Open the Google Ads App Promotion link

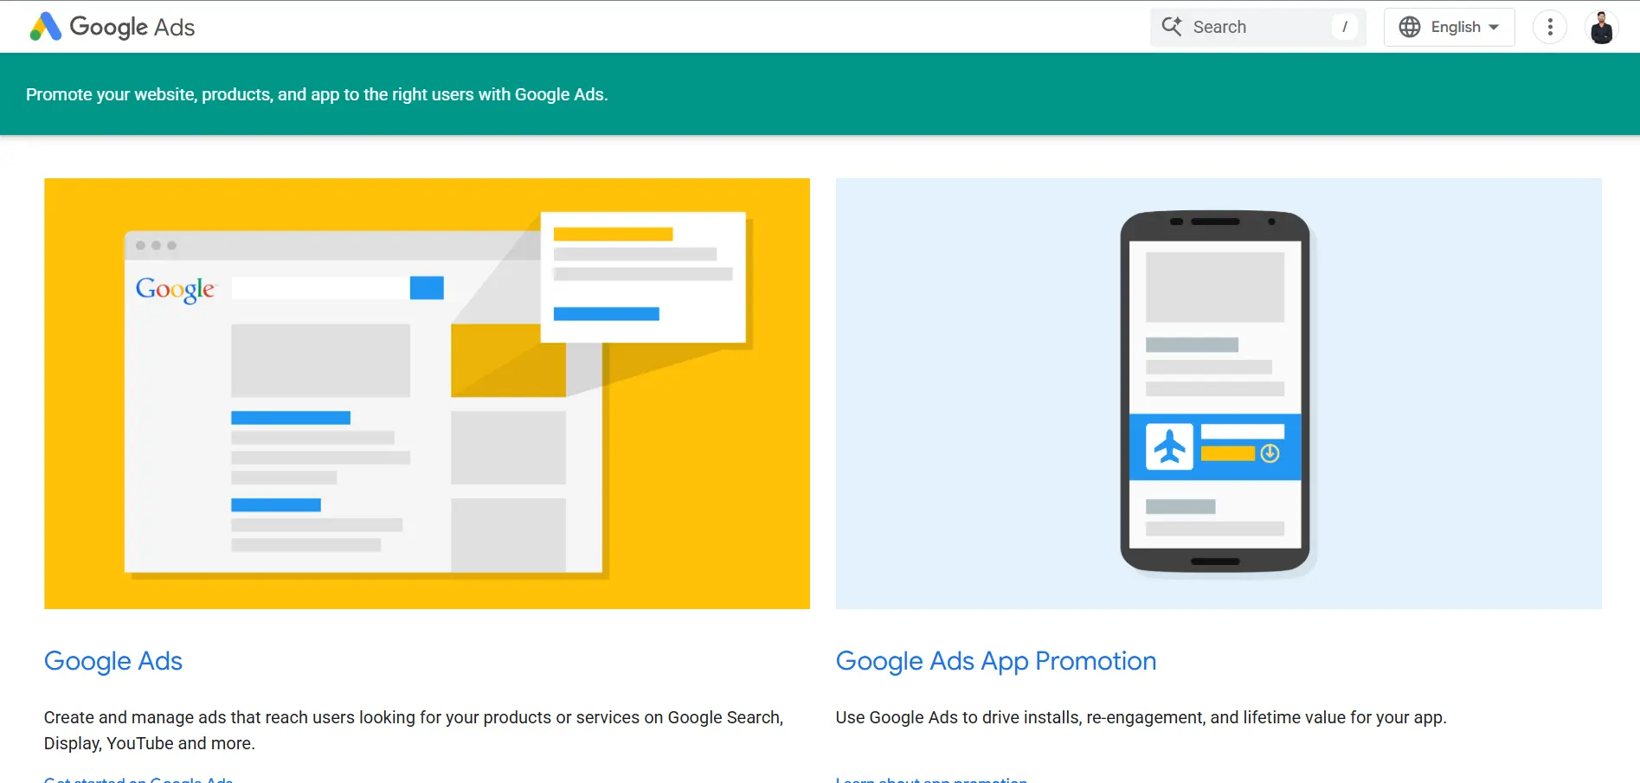pos(996,661)
